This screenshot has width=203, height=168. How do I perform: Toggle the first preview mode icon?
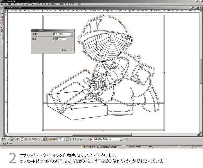42,139
